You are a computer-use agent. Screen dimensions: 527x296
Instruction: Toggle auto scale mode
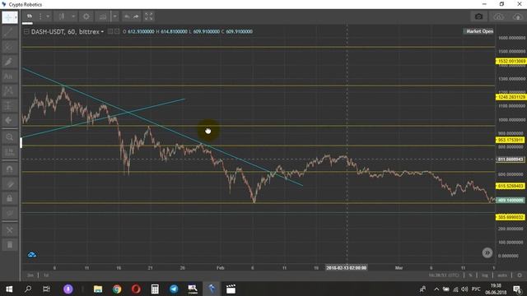pos(502,275)
